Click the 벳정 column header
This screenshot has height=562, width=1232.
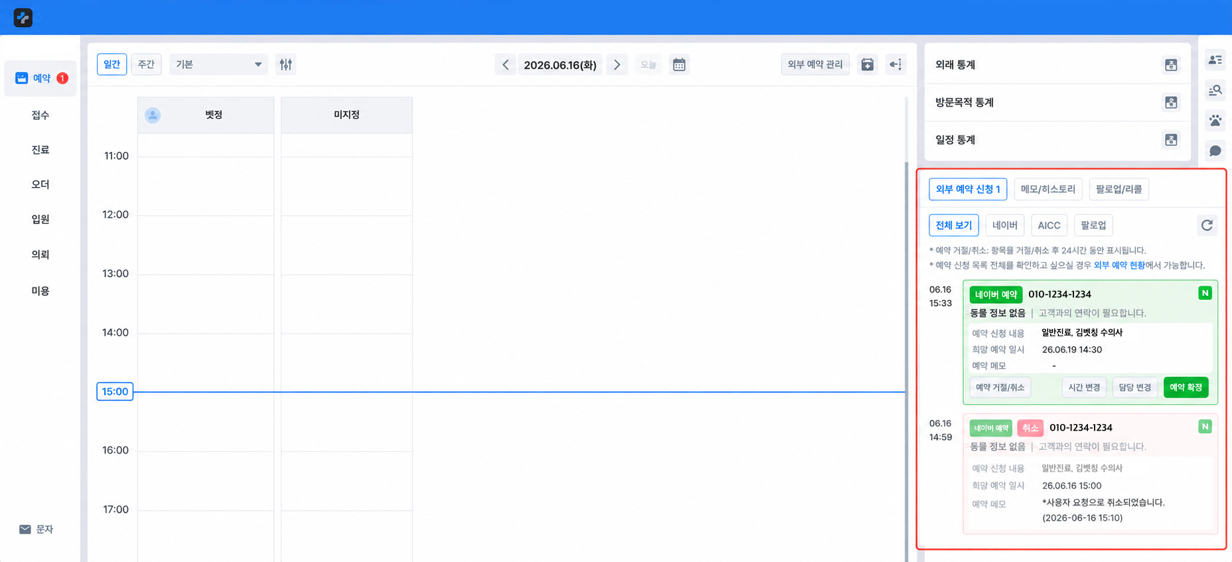pyautogui.click(x=206, y=115)
